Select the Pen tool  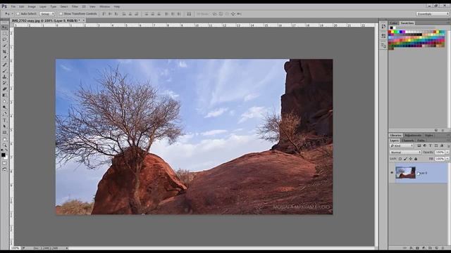4,114
